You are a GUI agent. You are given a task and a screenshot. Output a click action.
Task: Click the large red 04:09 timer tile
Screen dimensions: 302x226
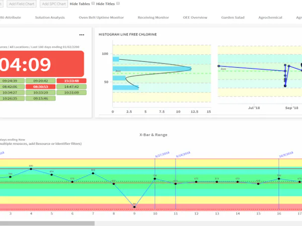pyautogui.click(x=42, y=64)
